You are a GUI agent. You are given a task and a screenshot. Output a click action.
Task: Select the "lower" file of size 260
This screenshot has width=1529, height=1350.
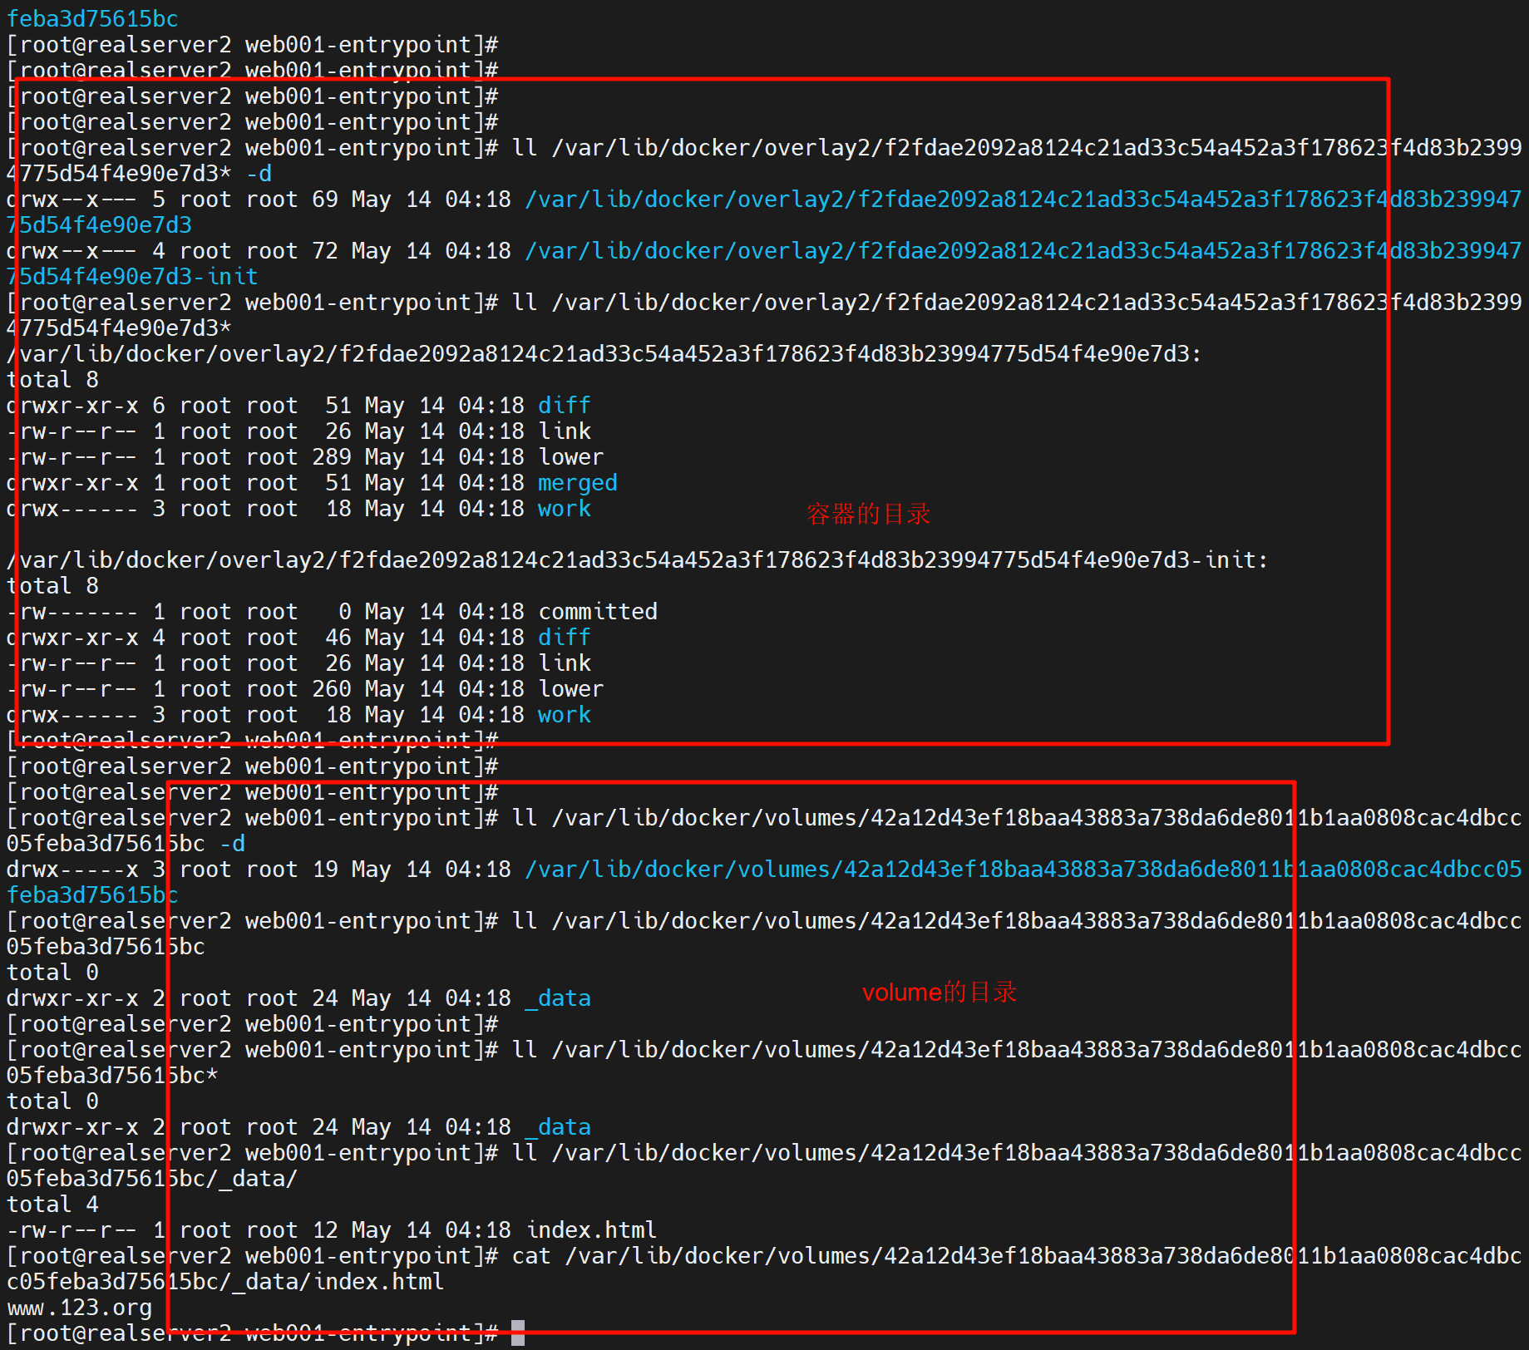click(x=570, y=689)
